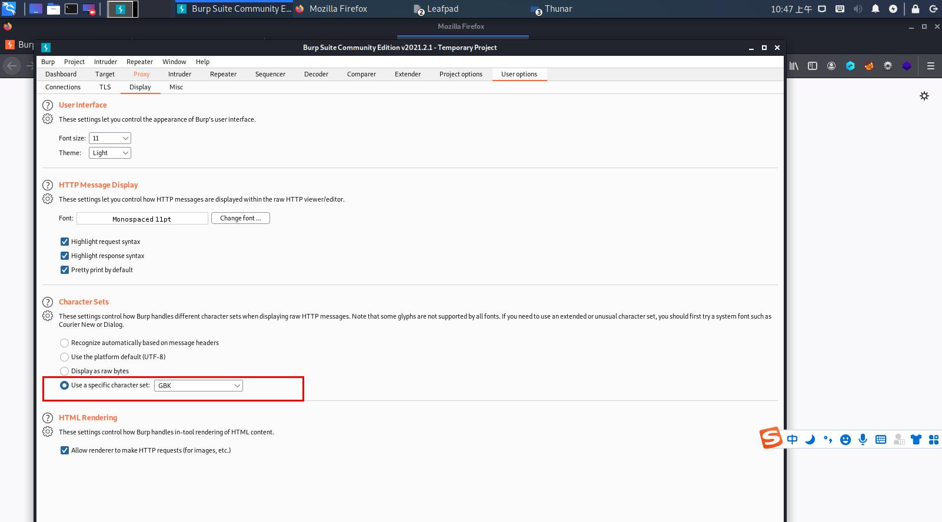The image size is (942, 522).
Task: Select Display as raw bytes option
Action: click(65, 371)
